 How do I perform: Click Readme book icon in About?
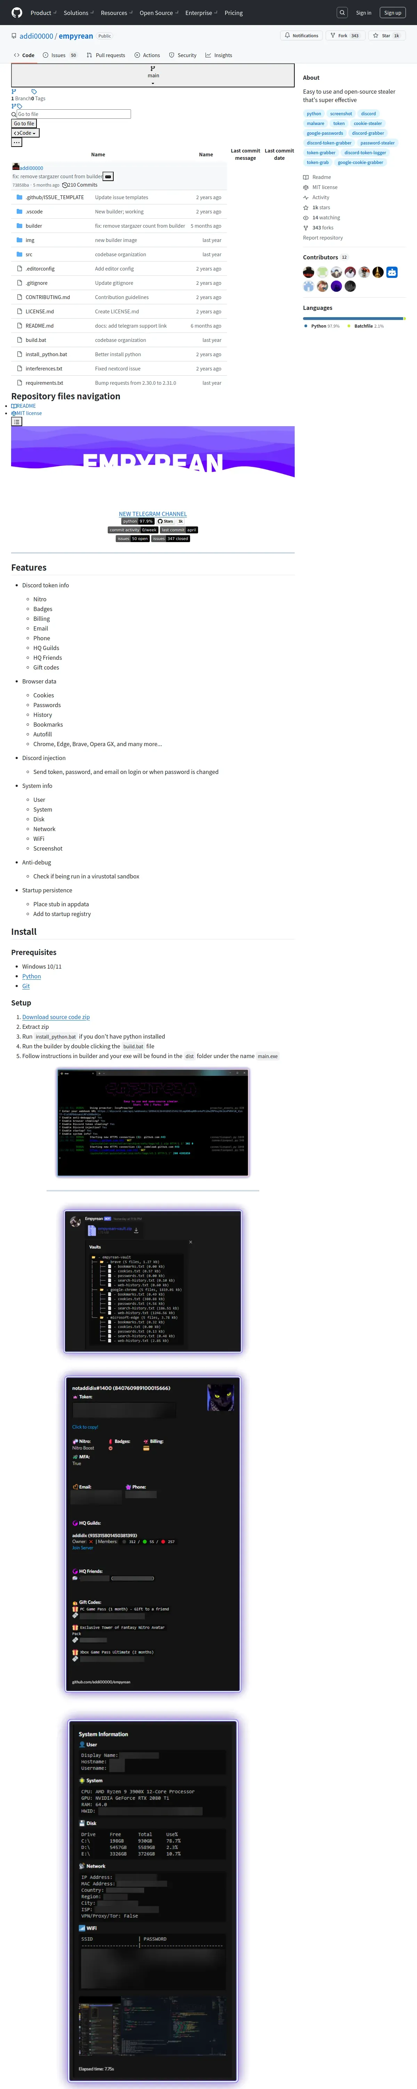(306, 177)
